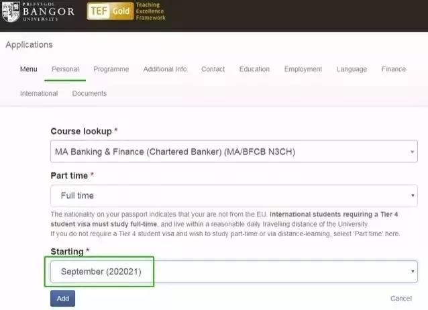Switch to the Personal tab
This screenshot has height=310, width=428.
point(65,69)
